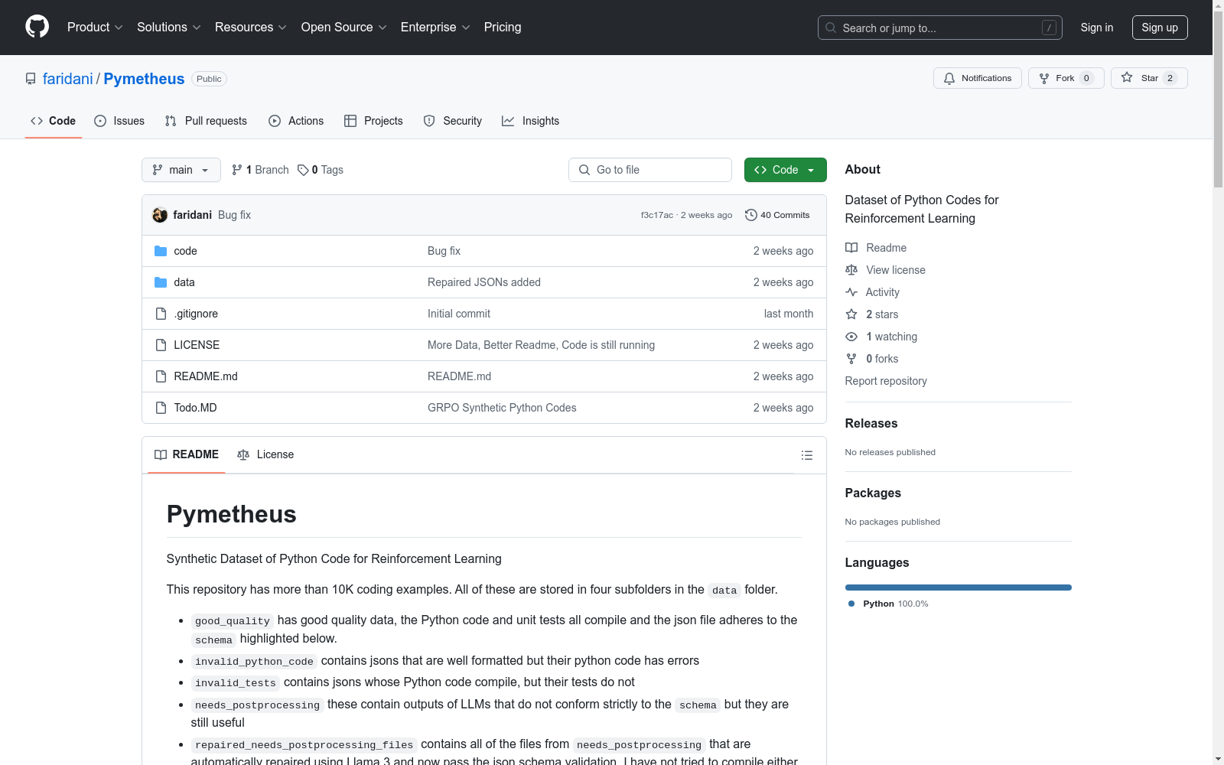
Task: Click the Sign in link
Action: 1097,28
